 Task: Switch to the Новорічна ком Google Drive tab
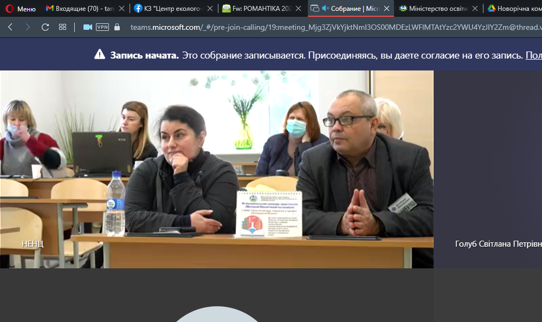514,8
